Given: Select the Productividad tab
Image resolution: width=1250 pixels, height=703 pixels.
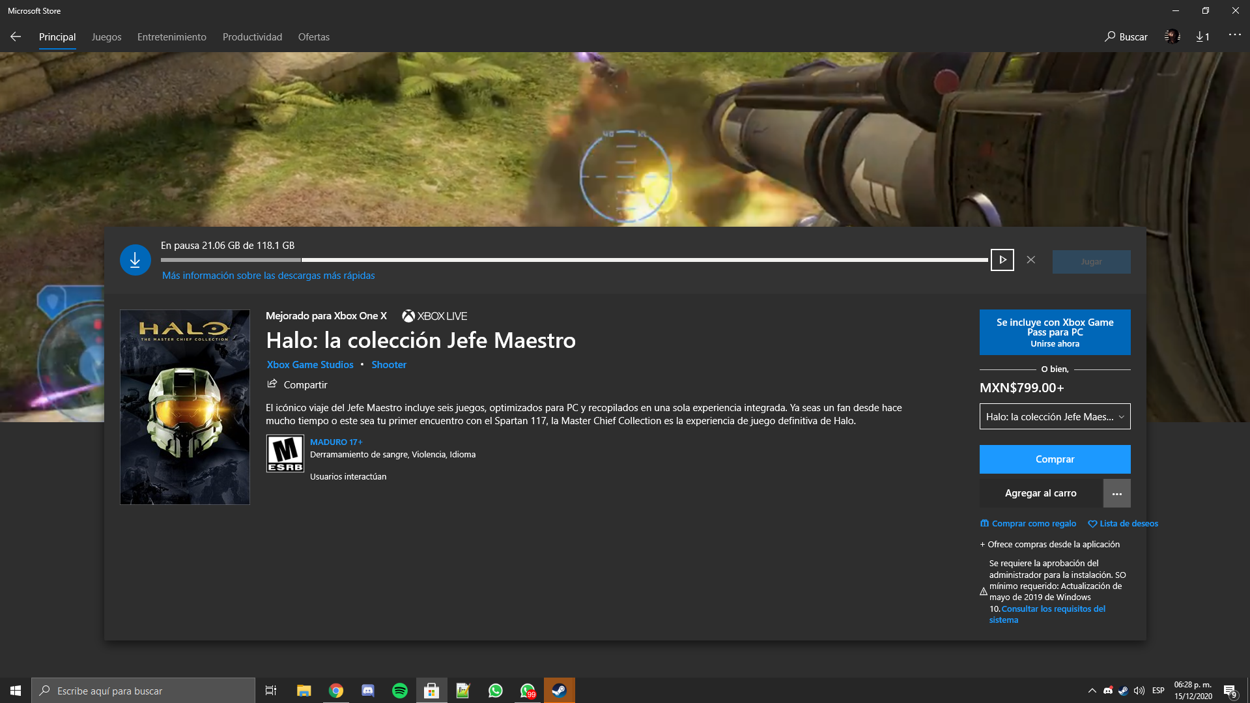Looking at the screenshot, I should coord(252,37).
